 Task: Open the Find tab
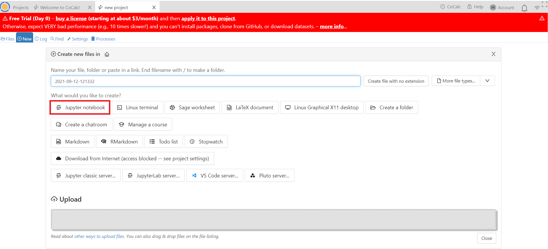point(57,39)
